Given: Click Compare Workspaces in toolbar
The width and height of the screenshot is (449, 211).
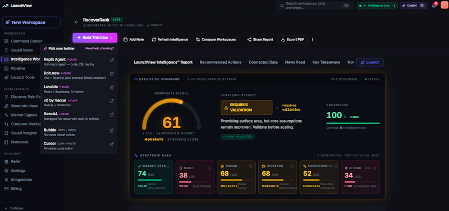Looking at the screenshot, I should pyautogui.click(x=216, y=40).
